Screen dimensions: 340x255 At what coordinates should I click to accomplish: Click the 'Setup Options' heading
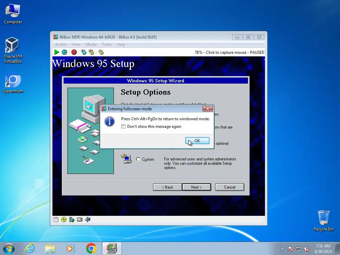click(x=145, y=92)
